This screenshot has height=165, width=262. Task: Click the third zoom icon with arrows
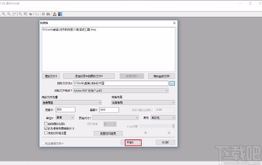(x=14, y=14)
